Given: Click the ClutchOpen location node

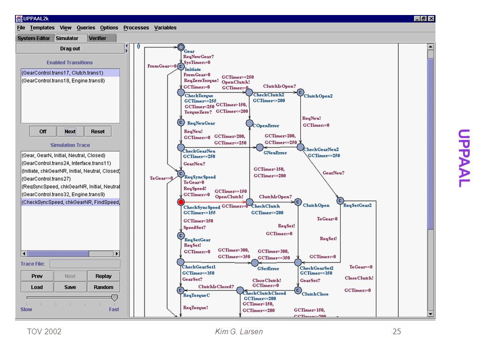Looking at the screenshot, I should point(298,202).
